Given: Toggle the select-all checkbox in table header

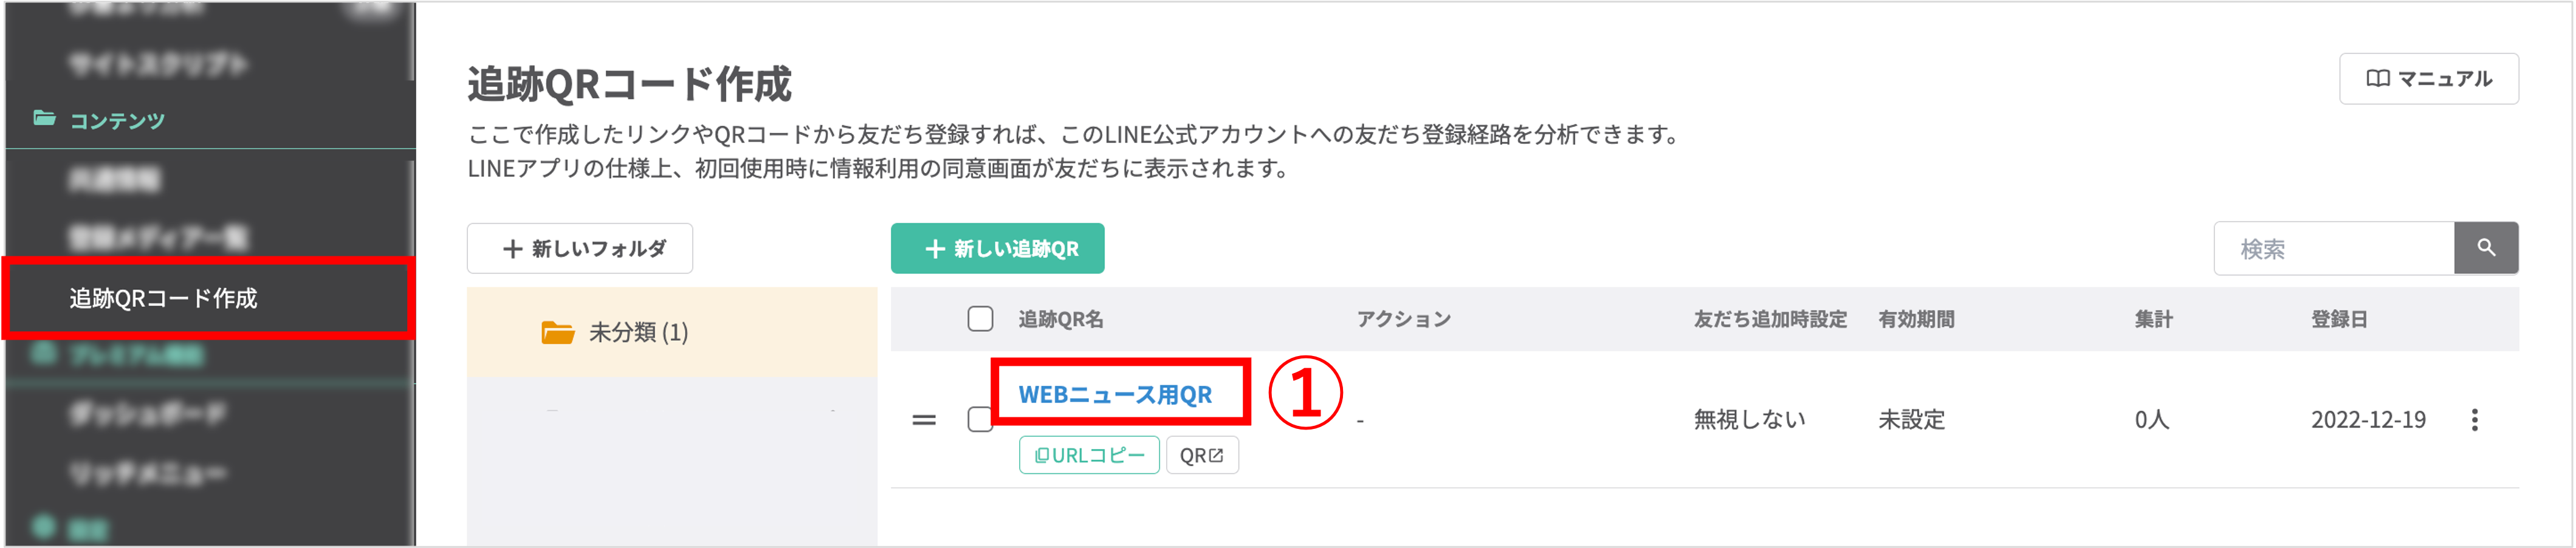Looking at the screenshot, I should tap(980, 319).
